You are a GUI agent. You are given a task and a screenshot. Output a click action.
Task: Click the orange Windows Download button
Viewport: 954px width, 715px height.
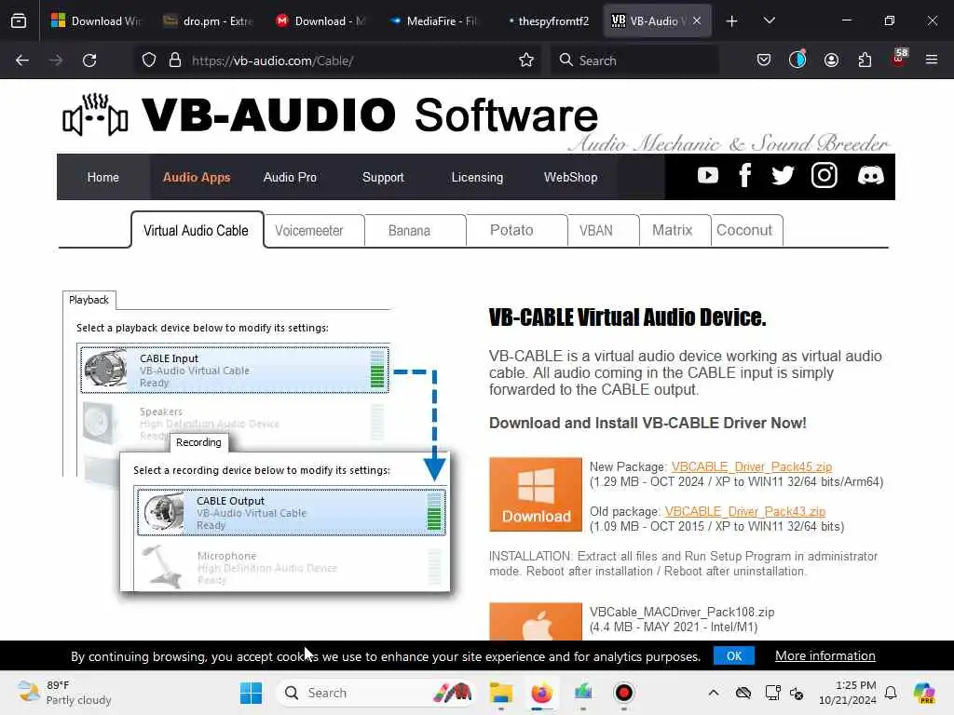(536, 494)
